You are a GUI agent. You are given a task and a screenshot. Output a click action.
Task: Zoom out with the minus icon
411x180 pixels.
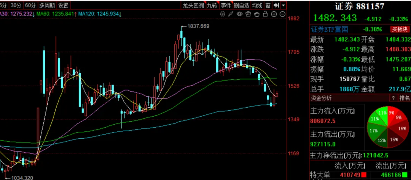tap(282, 14)
